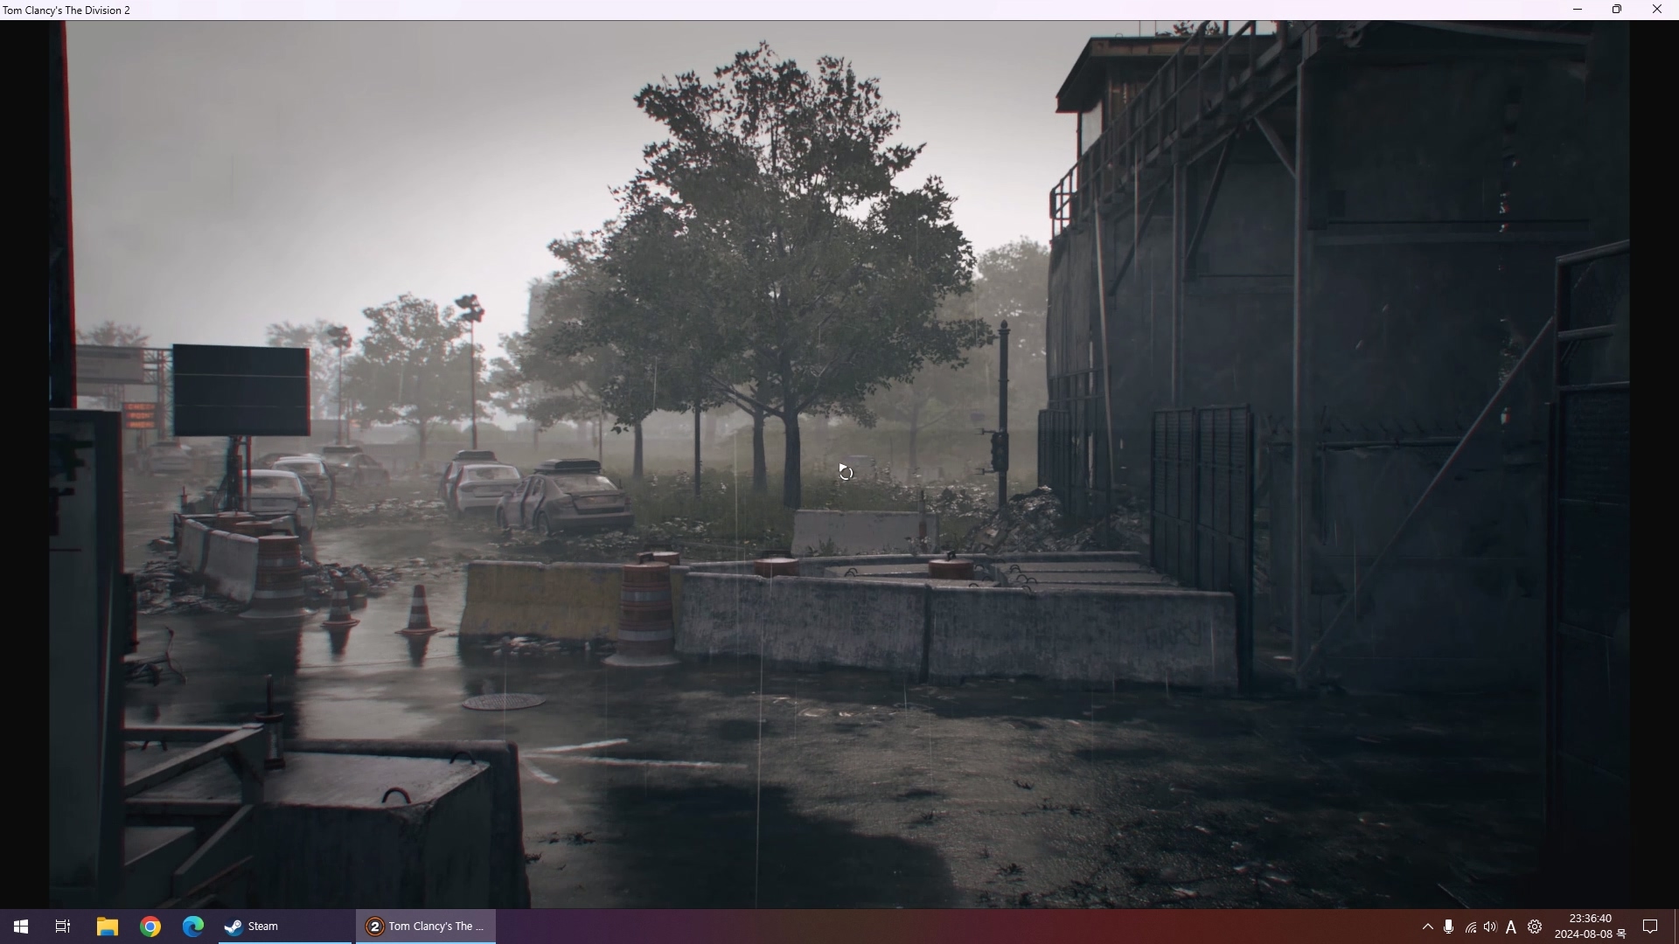
Task: Open the Action Center notifications panel
Action: point(1650,927)
